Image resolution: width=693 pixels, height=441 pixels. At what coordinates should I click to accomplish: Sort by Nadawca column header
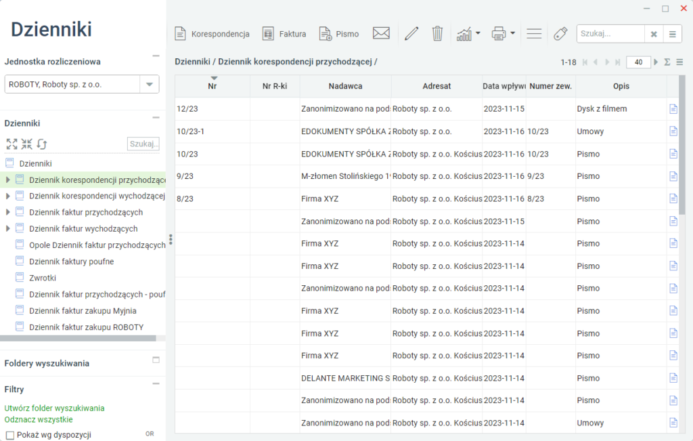(x=345, y=86)
